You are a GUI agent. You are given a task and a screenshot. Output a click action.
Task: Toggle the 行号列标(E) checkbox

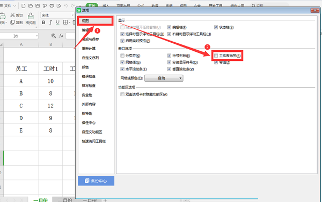point(169,56)
